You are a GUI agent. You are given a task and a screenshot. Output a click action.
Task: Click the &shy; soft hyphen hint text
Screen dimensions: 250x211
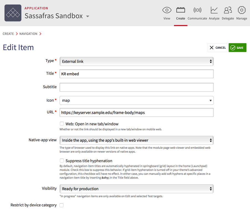click(105, 178)
